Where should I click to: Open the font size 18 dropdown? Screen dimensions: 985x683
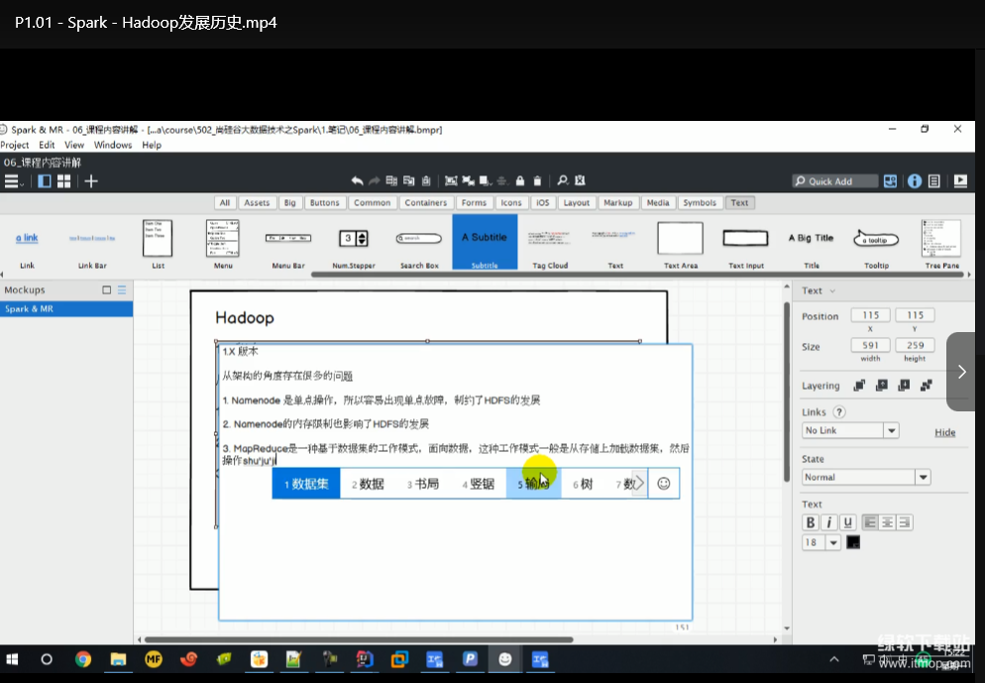pos(821,542)
